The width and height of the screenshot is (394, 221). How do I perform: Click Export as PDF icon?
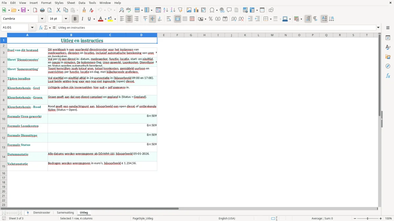(x=35, y=10)
